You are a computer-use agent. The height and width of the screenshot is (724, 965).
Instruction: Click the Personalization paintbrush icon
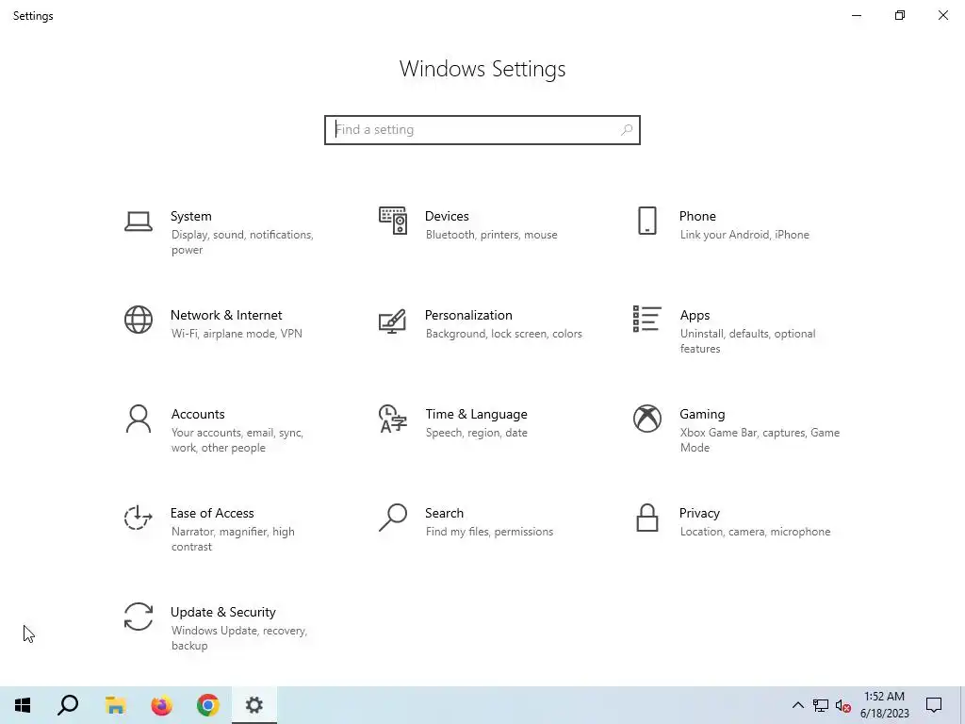pyautogui.click(x=393, y=321)
